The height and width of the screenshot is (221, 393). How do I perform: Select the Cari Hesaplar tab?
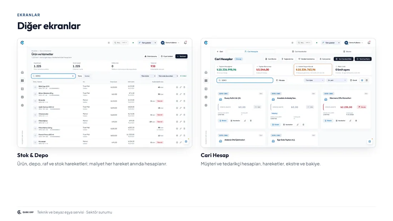point(251,52)
